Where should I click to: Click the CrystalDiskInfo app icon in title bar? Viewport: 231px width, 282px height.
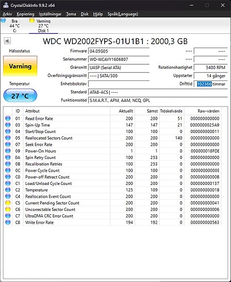click(x=5, y=5)
